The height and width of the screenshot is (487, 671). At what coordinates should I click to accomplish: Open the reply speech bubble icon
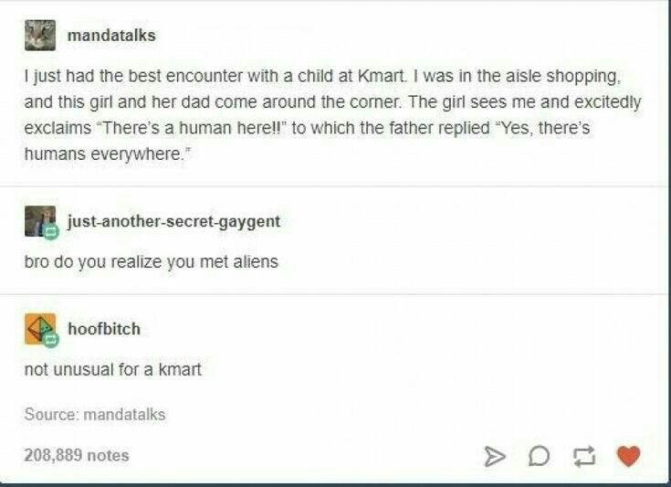pos(539,456)
